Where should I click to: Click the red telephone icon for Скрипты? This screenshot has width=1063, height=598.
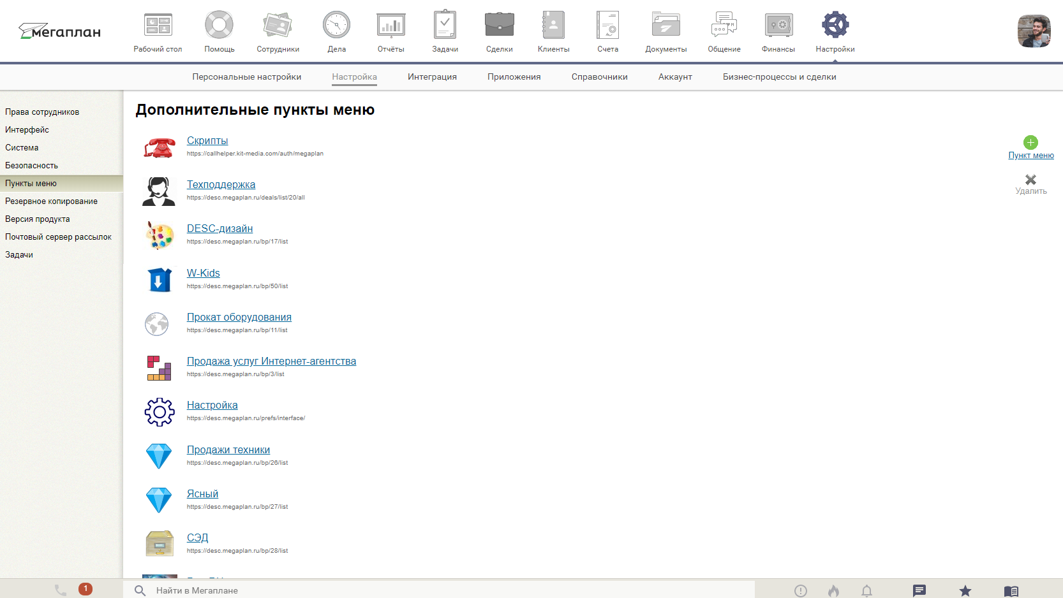160,147
